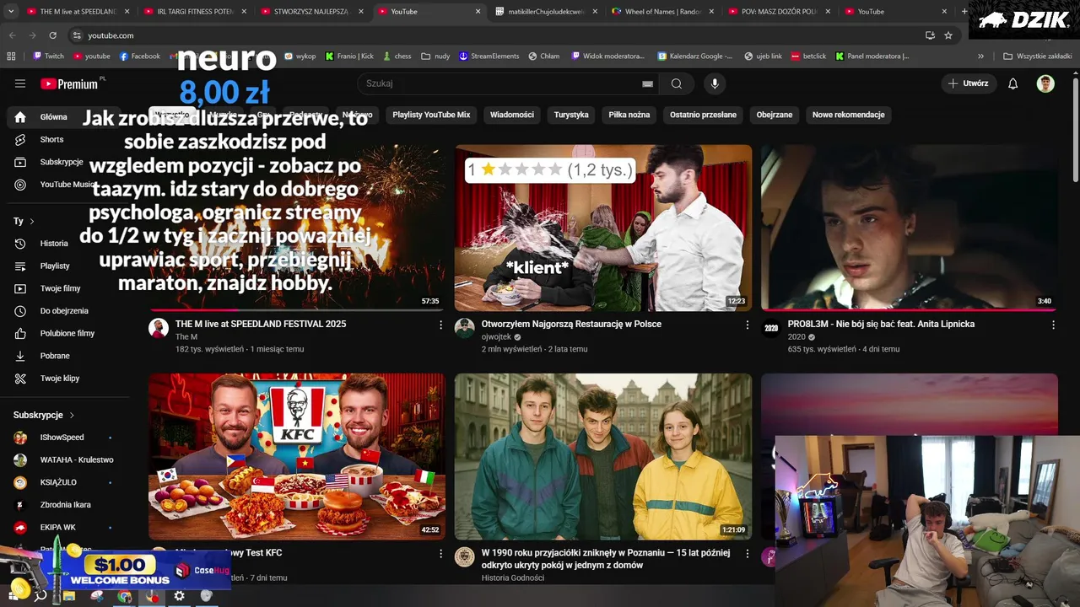The height and width of the screenshot is (607, 1080).
Task: Open the on-screen keyboard icon in search box
Action: [x=647, y=83]
